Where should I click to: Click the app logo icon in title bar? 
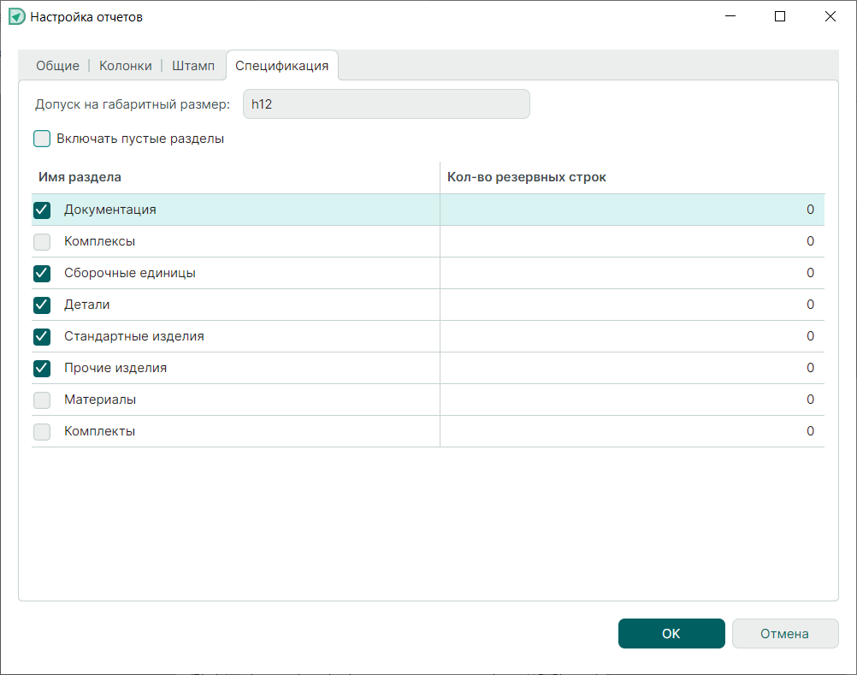(17, 17)
